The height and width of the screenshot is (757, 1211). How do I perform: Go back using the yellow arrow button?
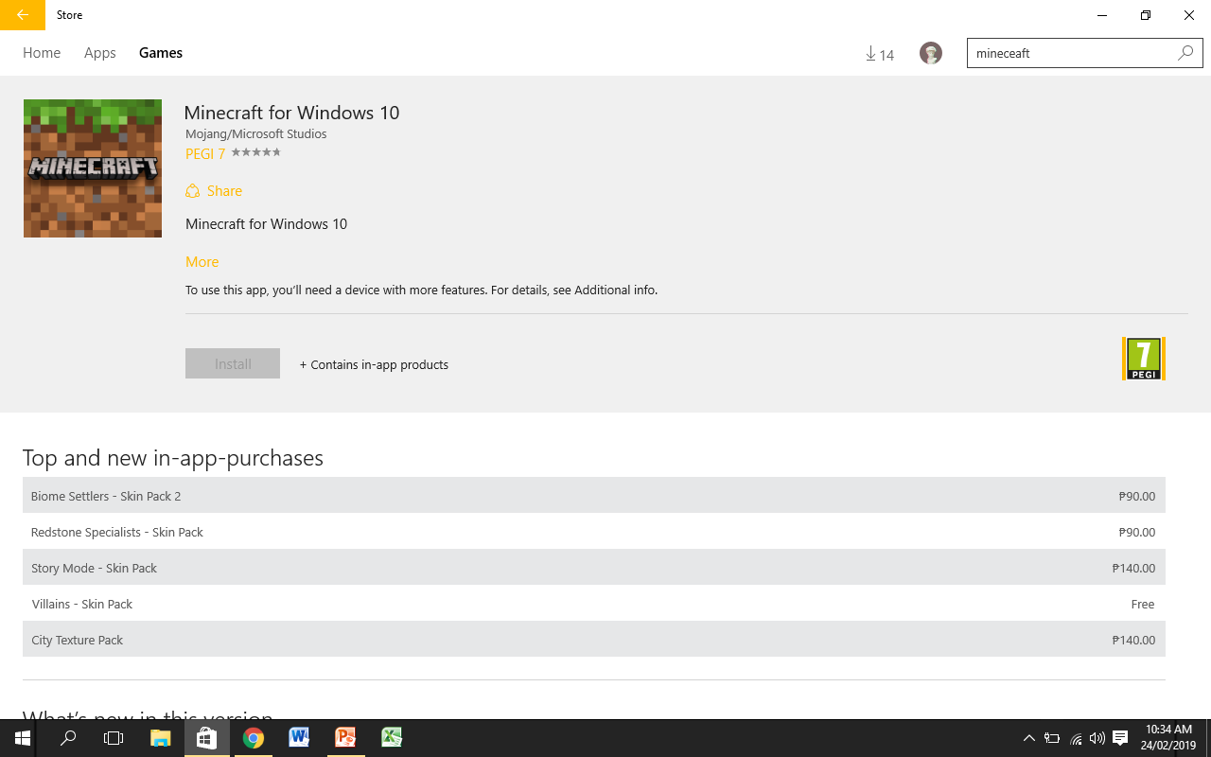[23, 15]
